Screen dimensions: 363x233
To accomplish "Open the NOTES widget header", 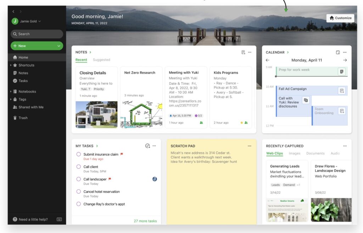I will pyautogui.click(x=83, y=52).
